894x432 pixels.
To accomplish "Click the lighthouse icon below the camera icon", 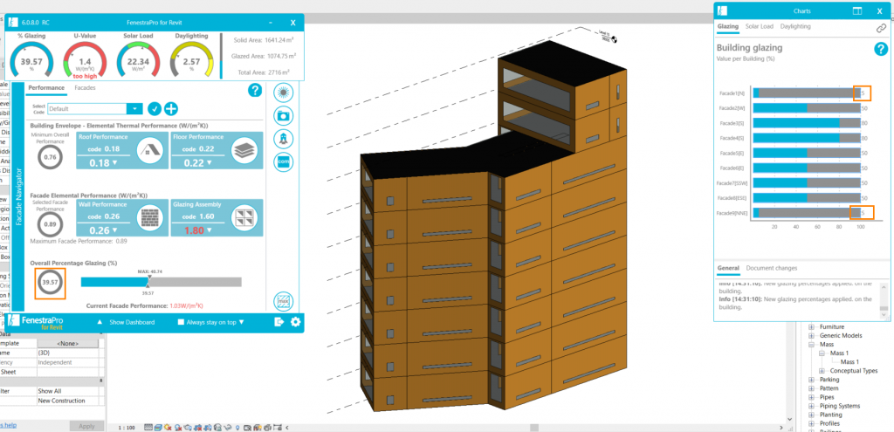I will 284,138.
